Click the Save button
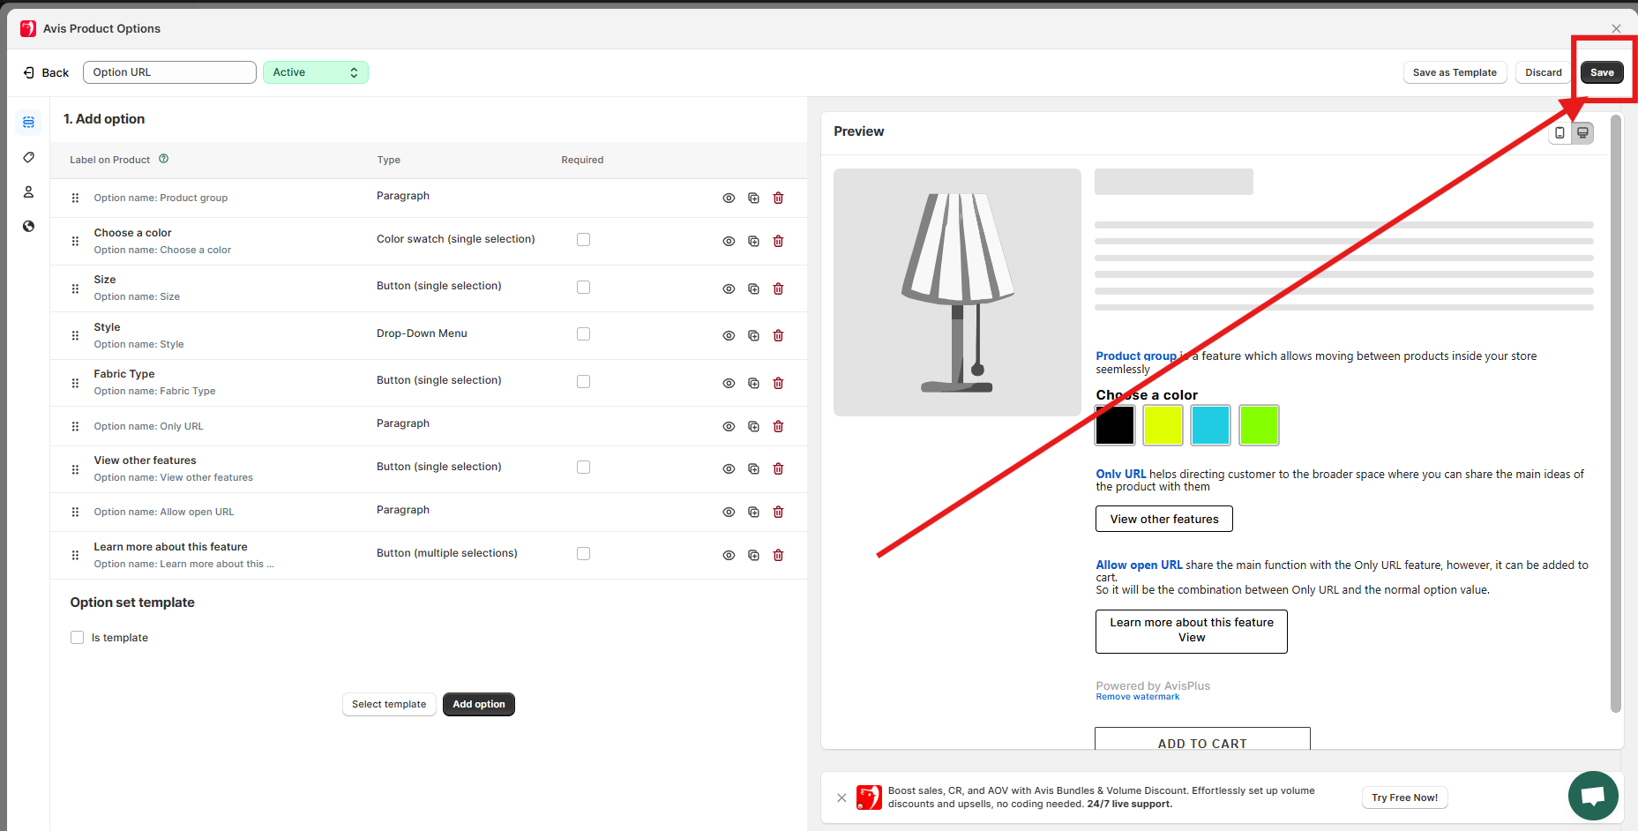The image size is (1638, 831). (x=1601, y=72)
